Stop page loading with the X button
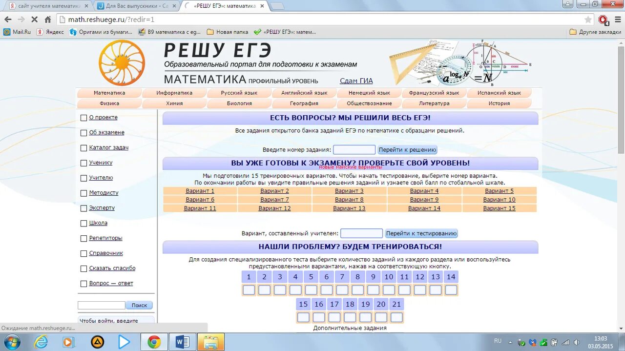The height and width of the screenshot is (351, 625). pyautogui.click(x=35, y=20)
